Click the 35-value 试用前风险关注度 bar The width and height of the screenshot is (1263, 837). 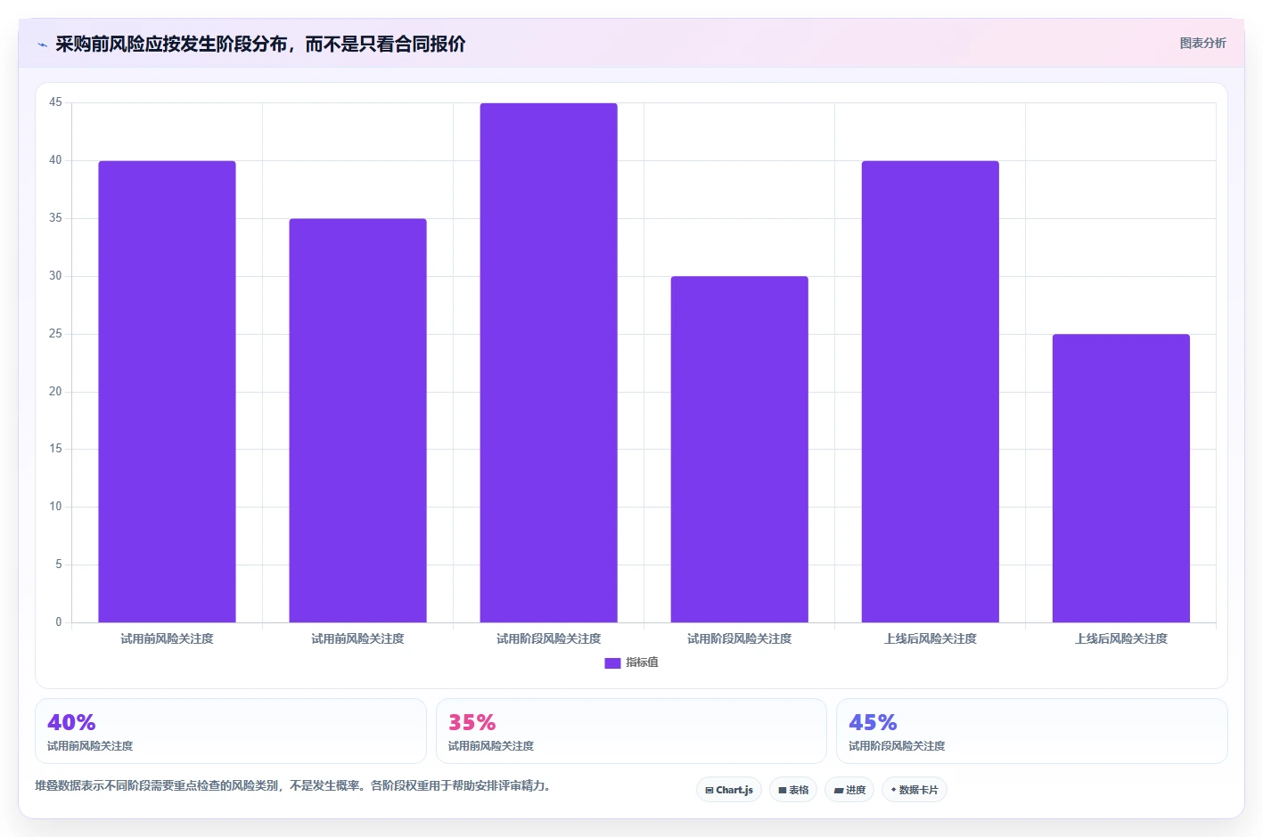(357, 420)
